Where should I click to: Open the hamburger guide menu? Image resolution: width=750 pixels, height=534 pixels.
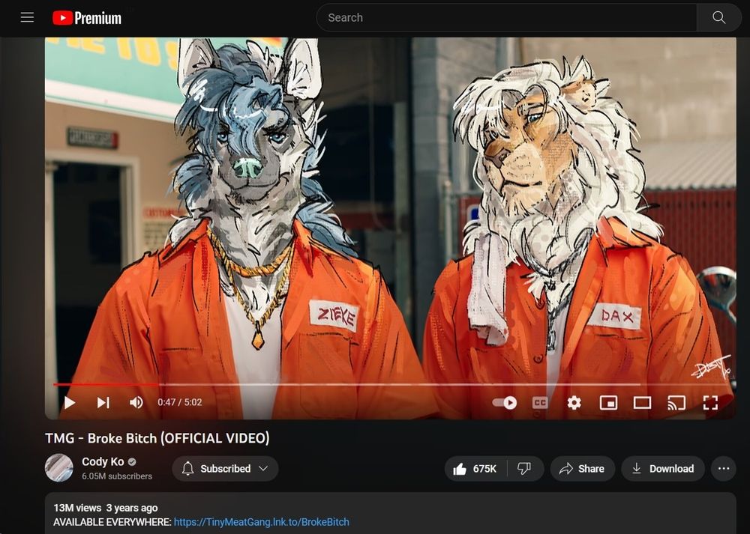(x=27, y=18)
